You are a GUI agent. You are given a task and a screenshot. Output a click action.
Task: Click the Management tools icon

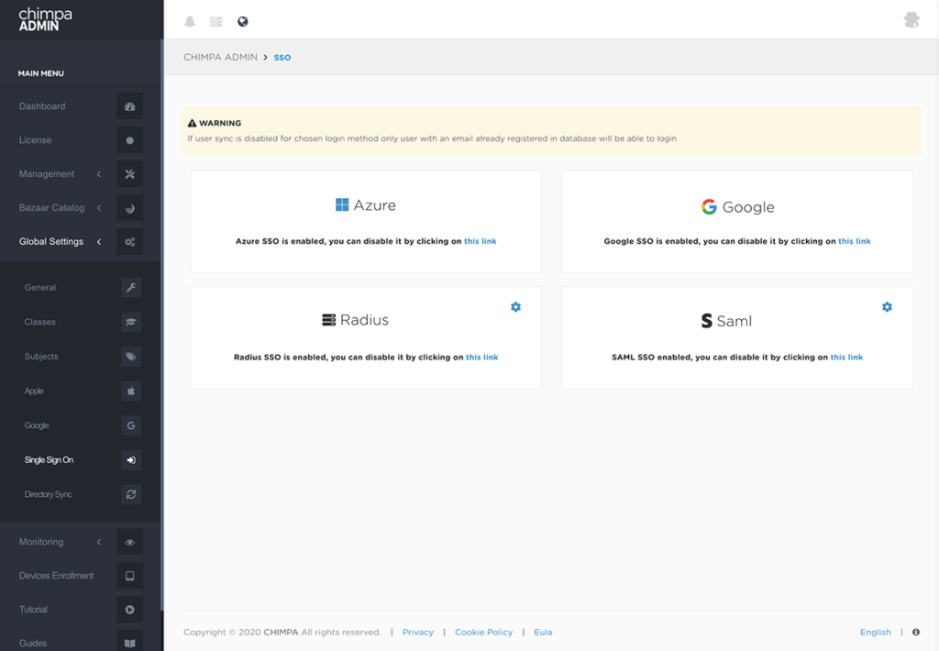pos(130,174)
